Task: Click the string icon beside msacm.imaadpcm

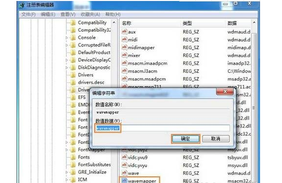Action: pos(124,63)
